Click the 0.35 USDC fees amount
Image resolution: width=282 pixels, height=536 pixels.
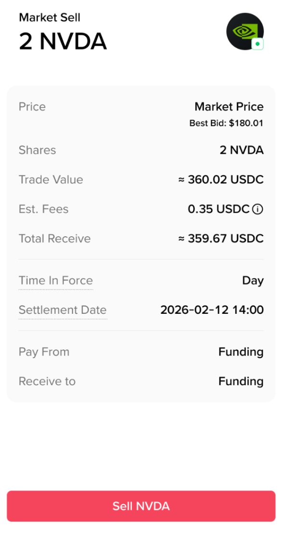[x=218, y=209]
